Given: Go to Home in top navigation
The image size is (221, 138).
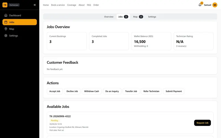Looking at the screenshot, I should (x=46, y=5).
